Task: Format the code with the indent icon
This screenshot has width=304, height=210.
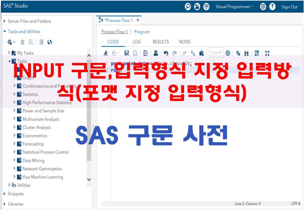Action: (257, 53)
